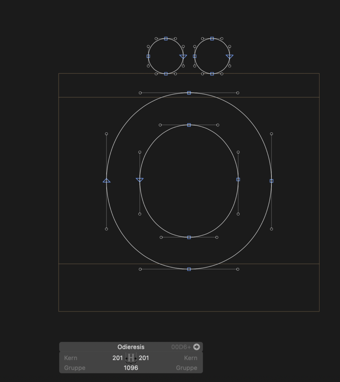Select upper handle of outer O right node
This screenshot has height=382, width=340.
click(271, 134)
